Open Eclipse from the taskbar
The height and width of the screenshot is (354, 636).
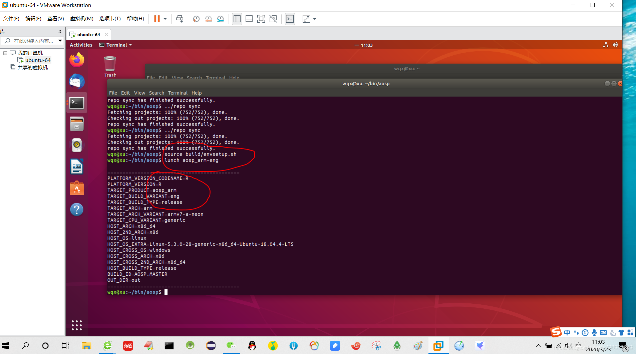pyautogui.click(x=211, y=346)
